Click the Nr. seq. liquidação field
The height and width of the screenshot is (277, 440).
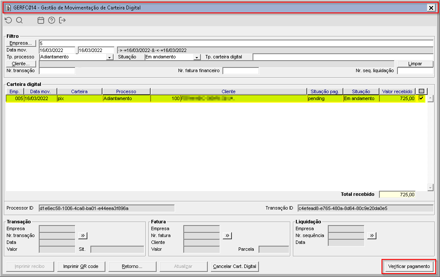pos(415,71)
